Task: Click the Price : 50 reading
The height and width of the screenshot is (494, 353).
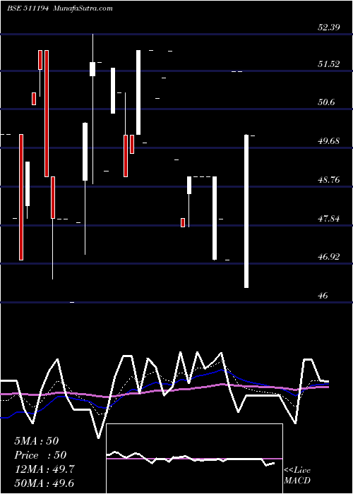Action: click(40, 455)
